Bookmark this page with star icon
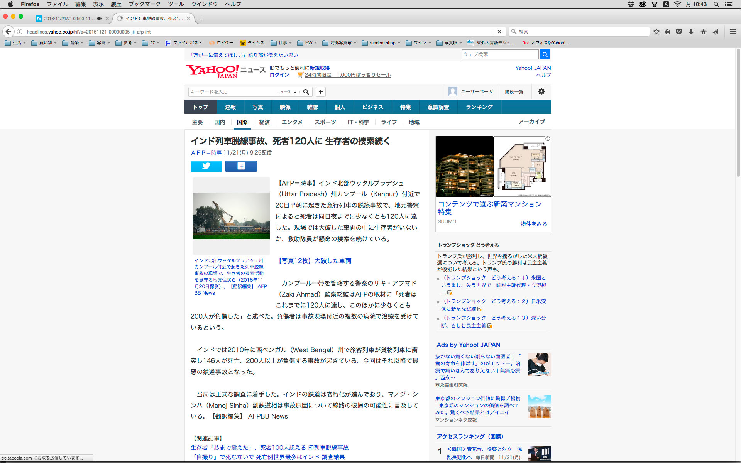Screen dimensions: 741x463 click(656, 32)
